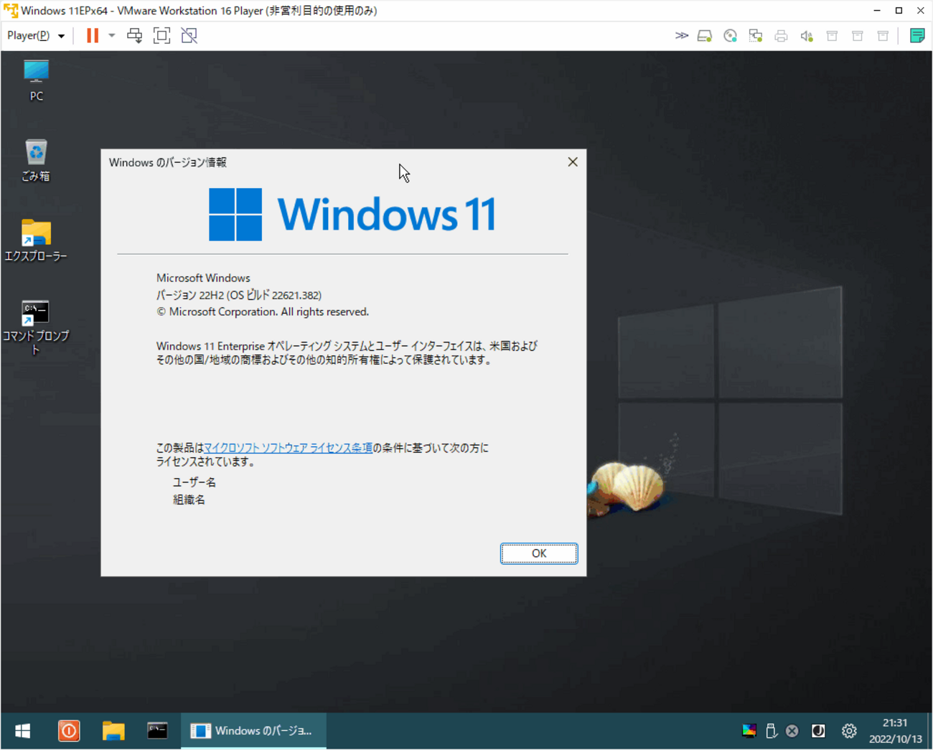Expand hidden toolbar devices chevron
Image resolution: width=933 pixels, height=750 pixels.
pos(682,35)
